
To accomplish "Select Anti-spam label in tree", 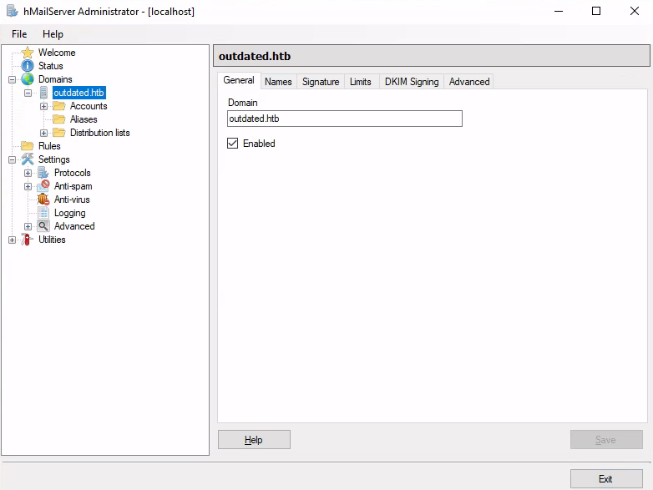I will click(x=73, y=185).
